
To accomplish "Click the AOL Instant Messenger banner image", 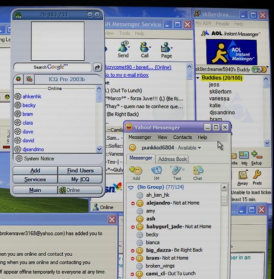I will [x=232, y=52].
